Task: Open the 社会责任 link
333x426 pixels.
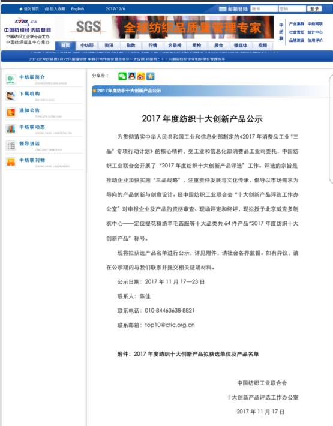Action: [296, 32]
